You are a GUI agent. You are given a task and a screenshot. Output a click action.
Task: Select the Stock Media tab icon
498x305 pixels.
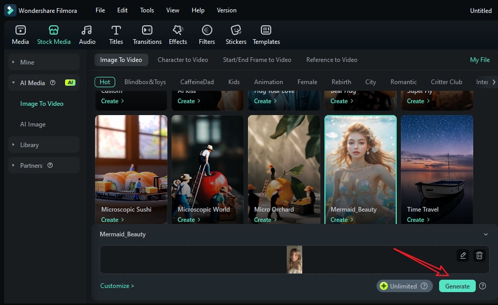pos(54,30)
